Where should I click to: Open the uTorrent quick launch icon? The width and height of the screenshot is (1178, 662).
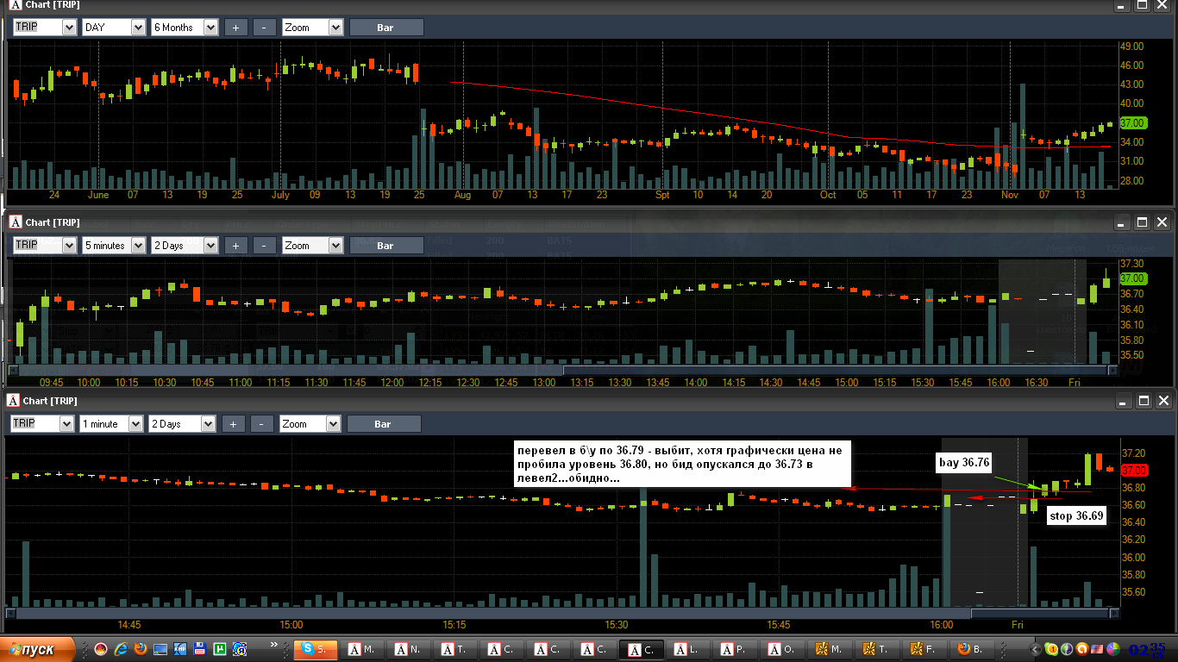tap(220, 649)
